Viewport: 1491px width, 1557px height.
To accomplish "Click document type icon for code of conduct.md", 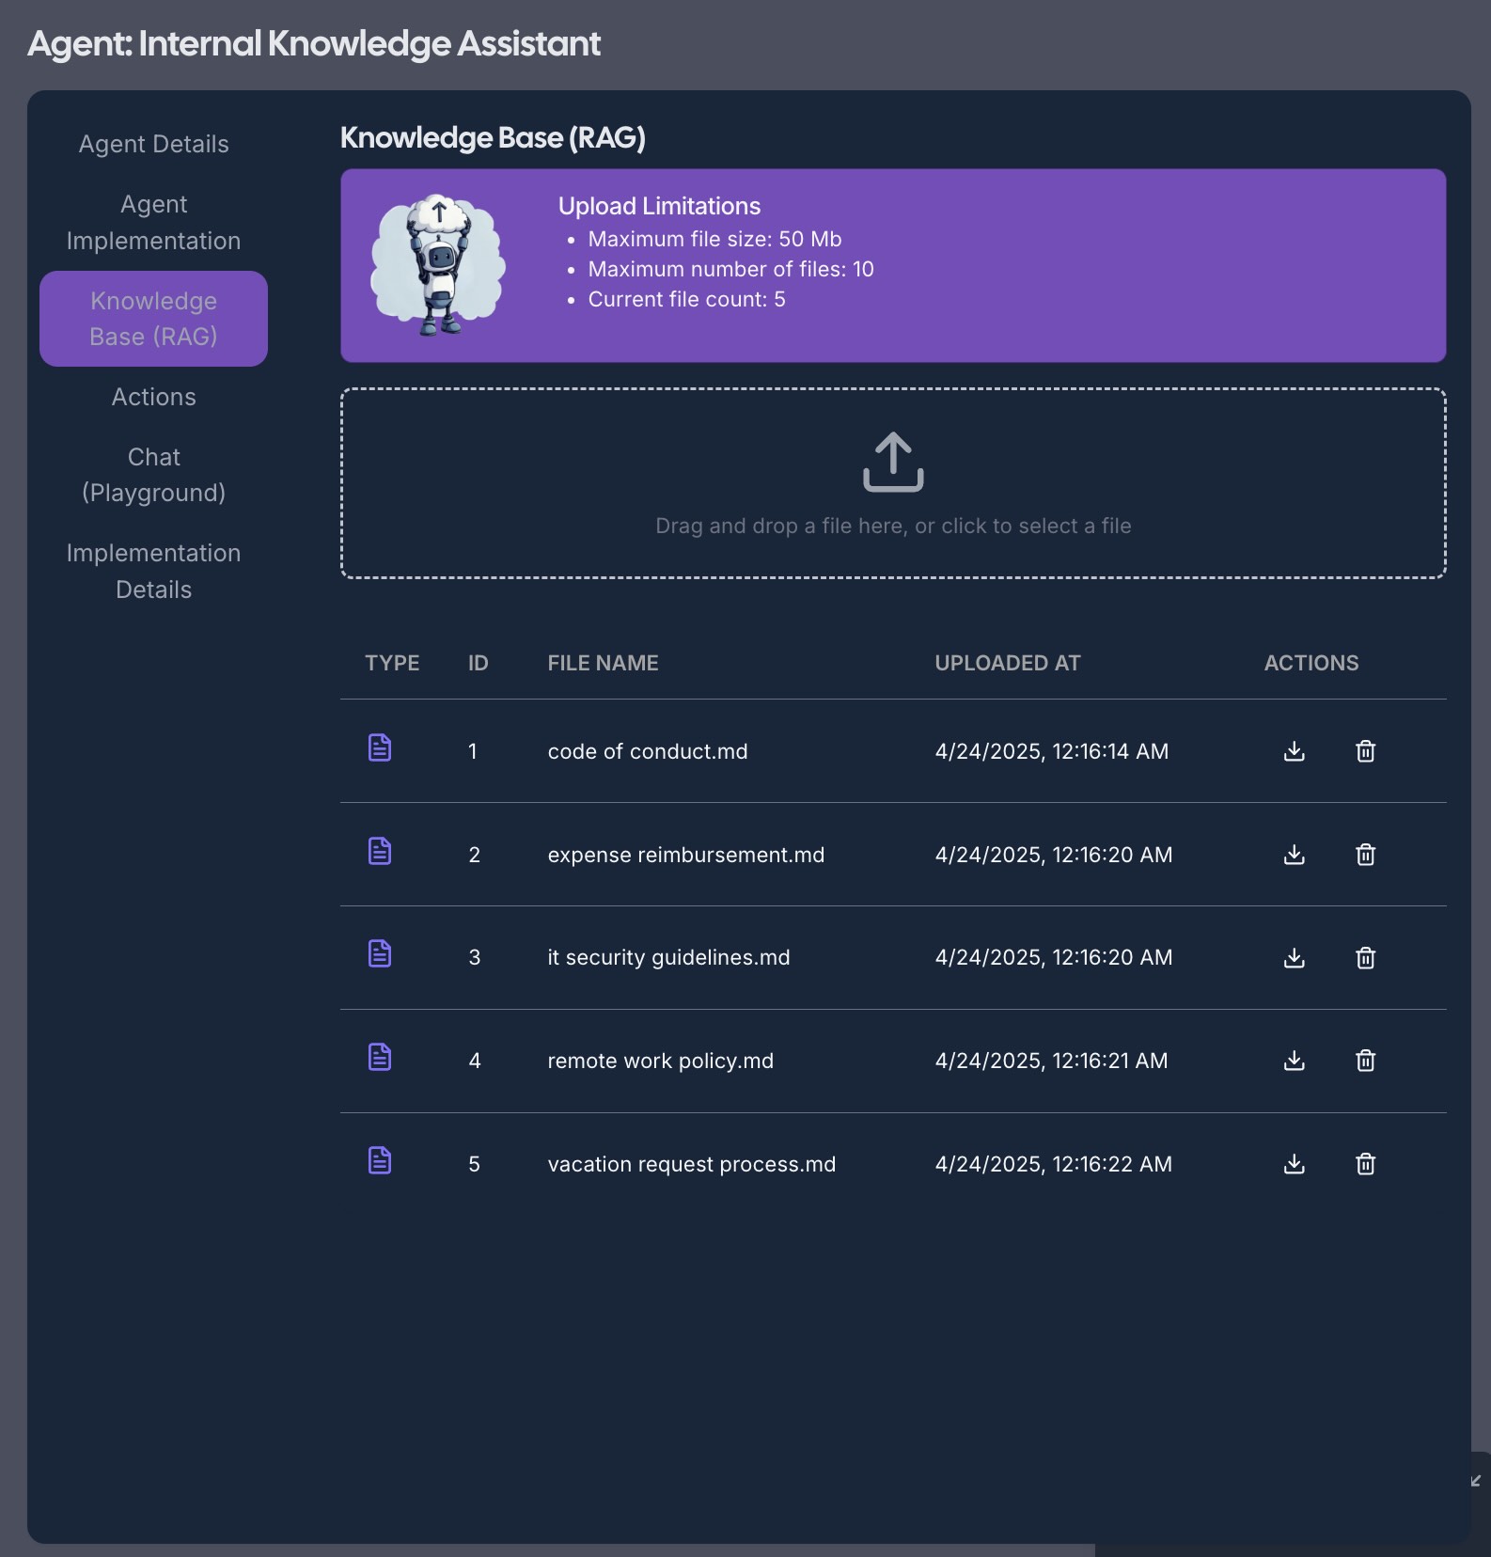I will coord(380,747).
